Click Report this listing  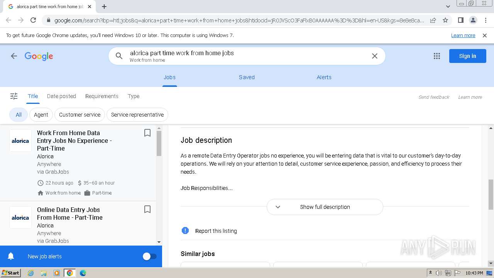coord(216,231)
